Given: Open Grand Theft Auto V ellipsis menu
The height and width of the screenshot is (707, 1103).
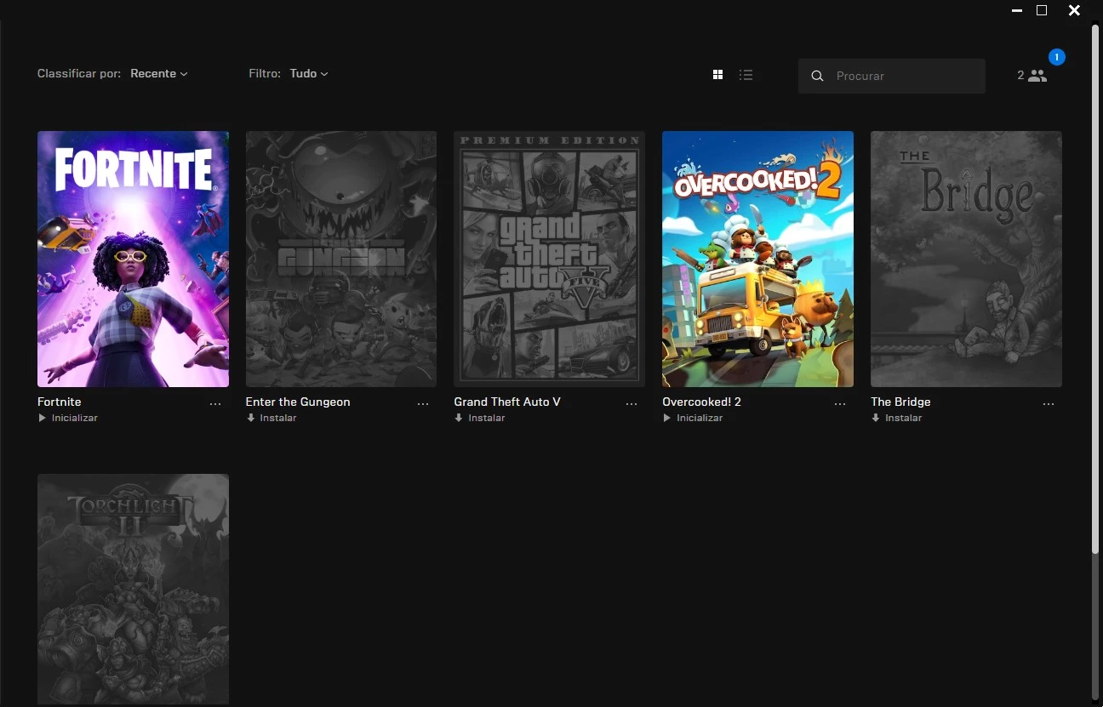Looking at the screenshot, I should pyautogui.click(x=632, y=404).
